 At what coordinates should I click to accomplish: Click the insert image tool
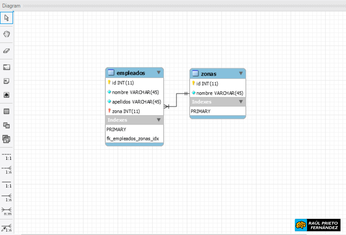[7, 95]
